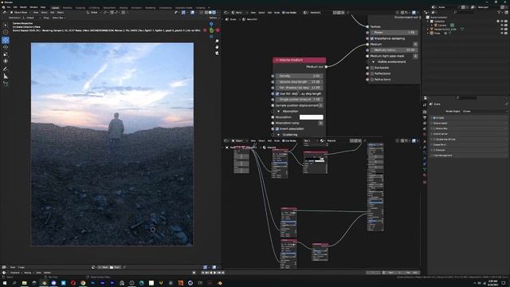Toggle Importance sampling checkbox

372,38
